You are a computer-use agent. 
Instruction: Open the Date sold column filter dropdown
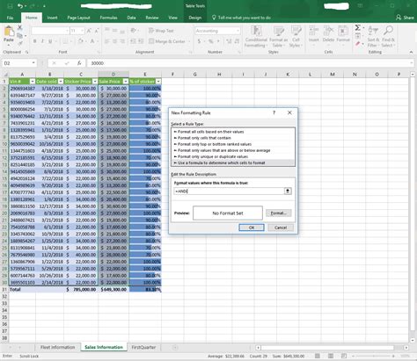61,81
